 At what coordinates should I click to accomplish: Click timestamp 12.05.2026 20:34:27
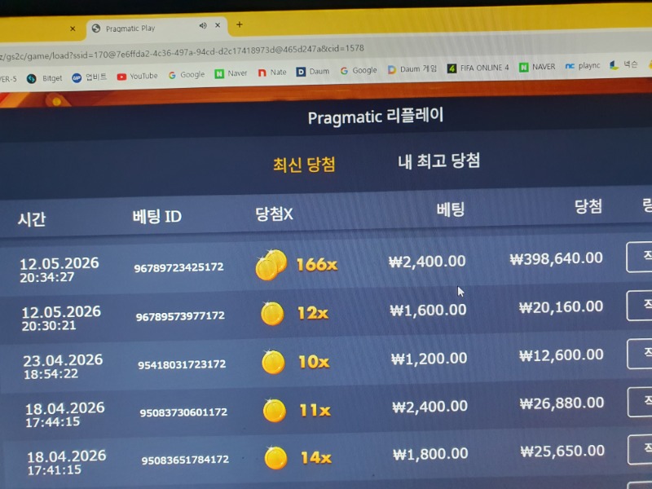[59, 270]
